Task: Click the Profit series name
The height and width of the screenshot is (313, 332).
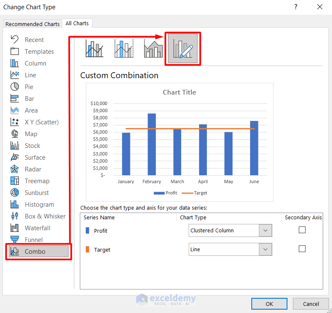Action: (x=100, y=231)
